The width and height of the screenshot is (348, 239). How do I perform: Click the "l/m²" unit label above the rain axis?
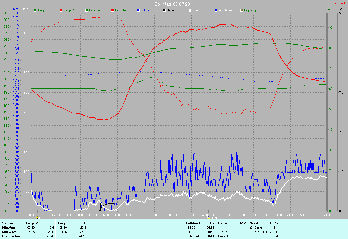coord(340,9)
